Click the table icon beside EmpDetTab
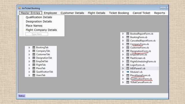185x104 pixels. click(34, 62)
